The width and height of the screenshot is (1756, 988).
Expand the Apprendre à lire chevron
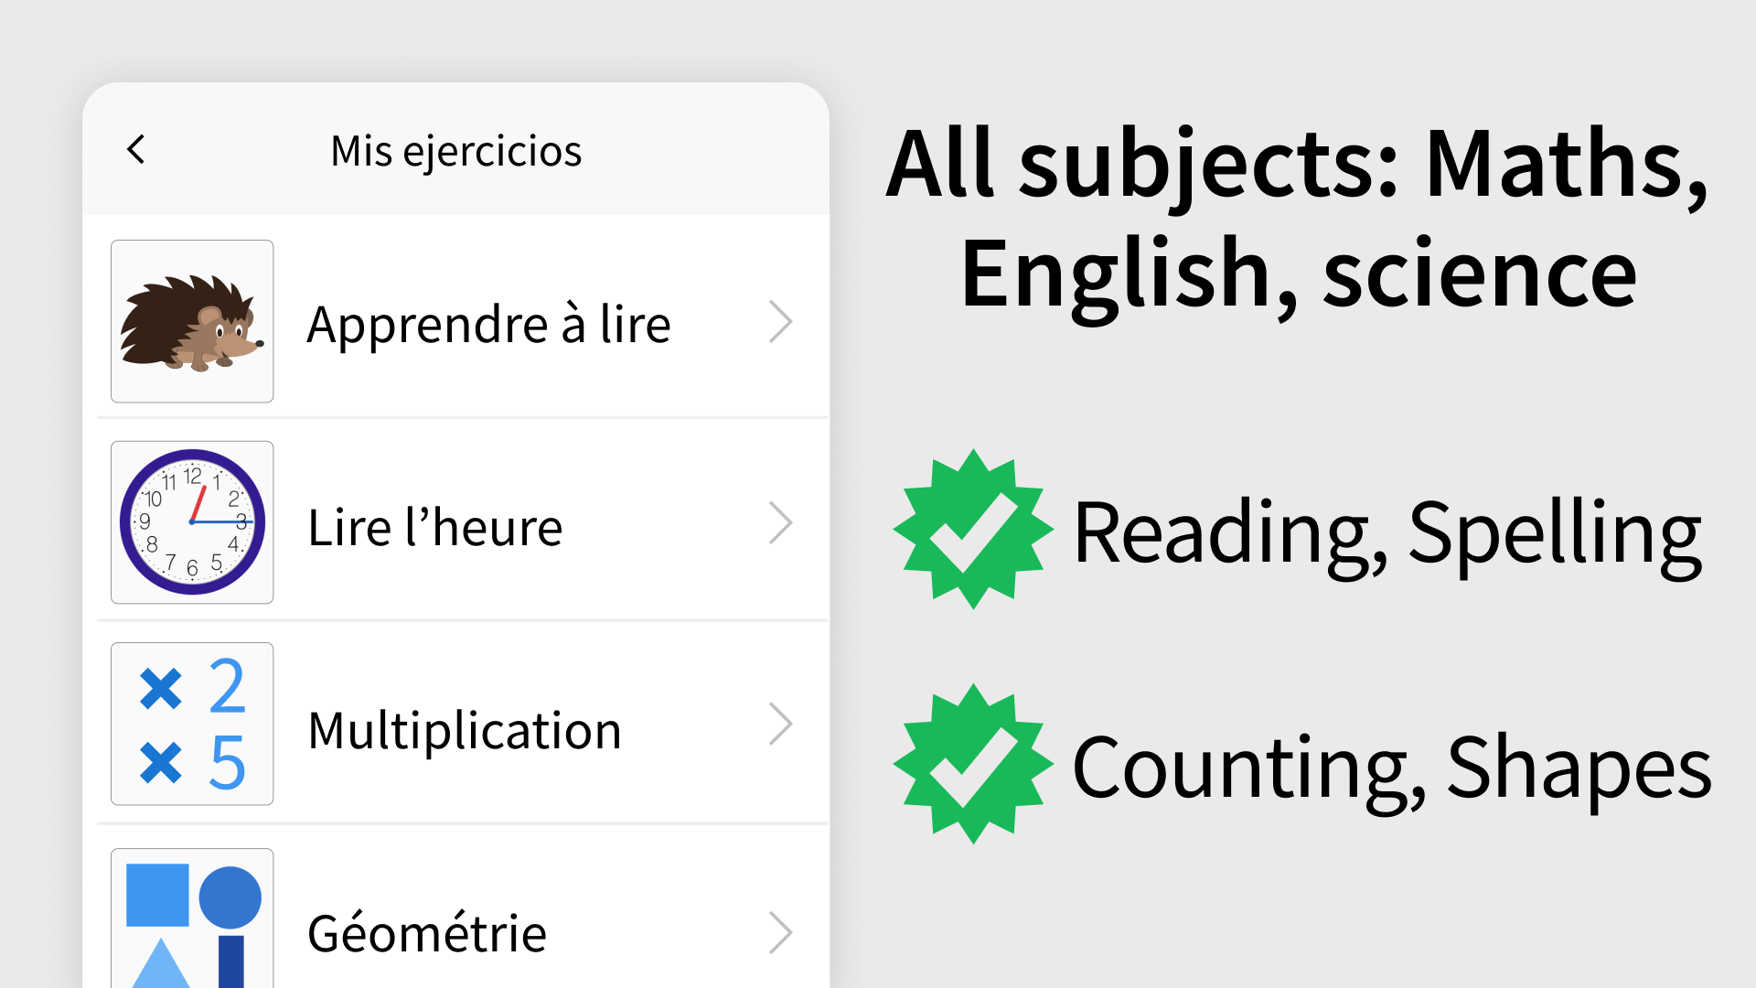pyautogui.click(x=780, y=322)
